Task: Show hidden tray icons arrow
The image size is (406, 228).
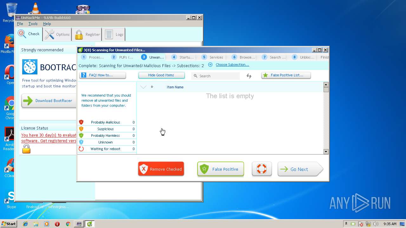Action: (346, 224)
